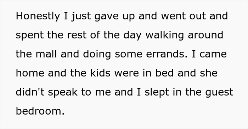Click the word "she" ending fourth line
This screenshot has width=248, height=129.
click(x=209, y=73)
